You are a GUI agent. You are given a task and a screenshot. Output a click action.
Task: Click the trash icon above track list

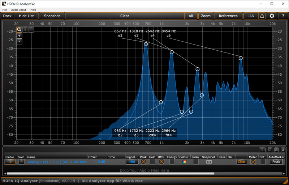point(276,150)
